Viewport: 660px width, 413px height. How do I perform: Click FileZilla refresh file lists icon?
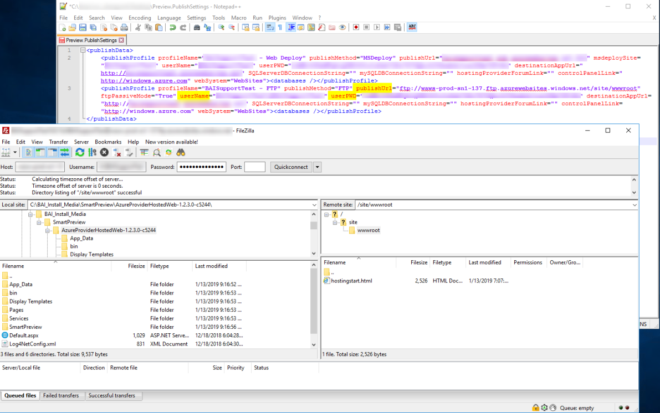pos(80,152)
